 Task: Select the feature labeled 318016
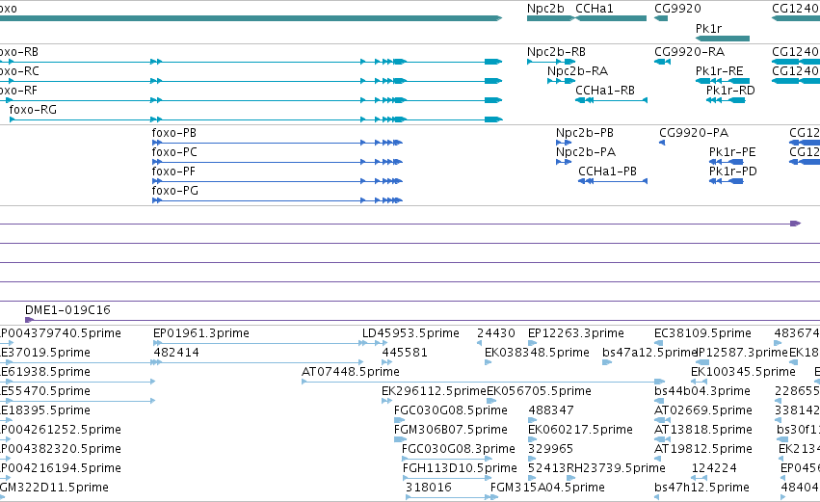point(429,489)
